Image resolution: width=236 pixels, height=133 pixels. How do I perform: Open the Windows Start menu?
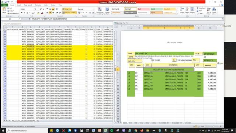(3, 130)
